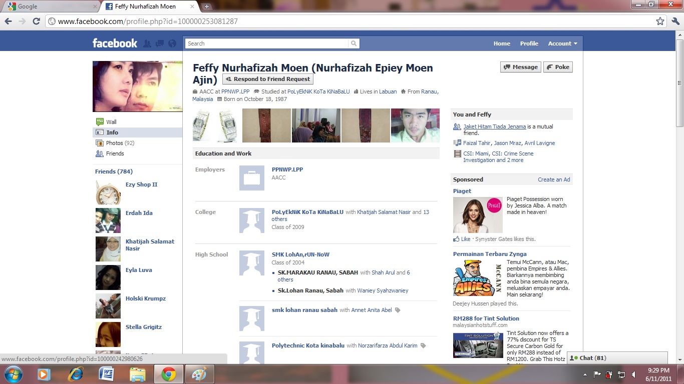Viewport: 684px width, 384px height.
Task: Open Paint from taskbar
Action: point(199,374)
